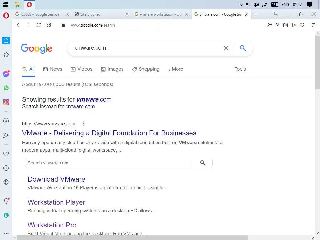This screenshot has width=320, height=240.
Task: Open Settings gear in sidebar
Action: [6, 182]
